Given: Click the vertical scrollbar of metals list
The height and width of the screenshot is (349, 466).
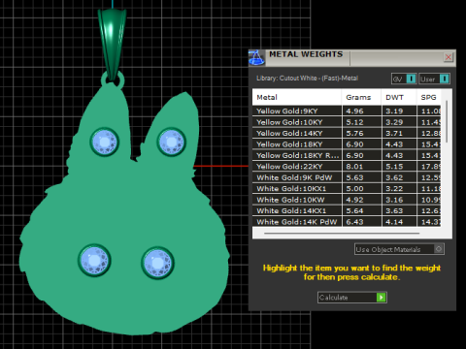Looking at the screenshot, I should click(447, 121).
